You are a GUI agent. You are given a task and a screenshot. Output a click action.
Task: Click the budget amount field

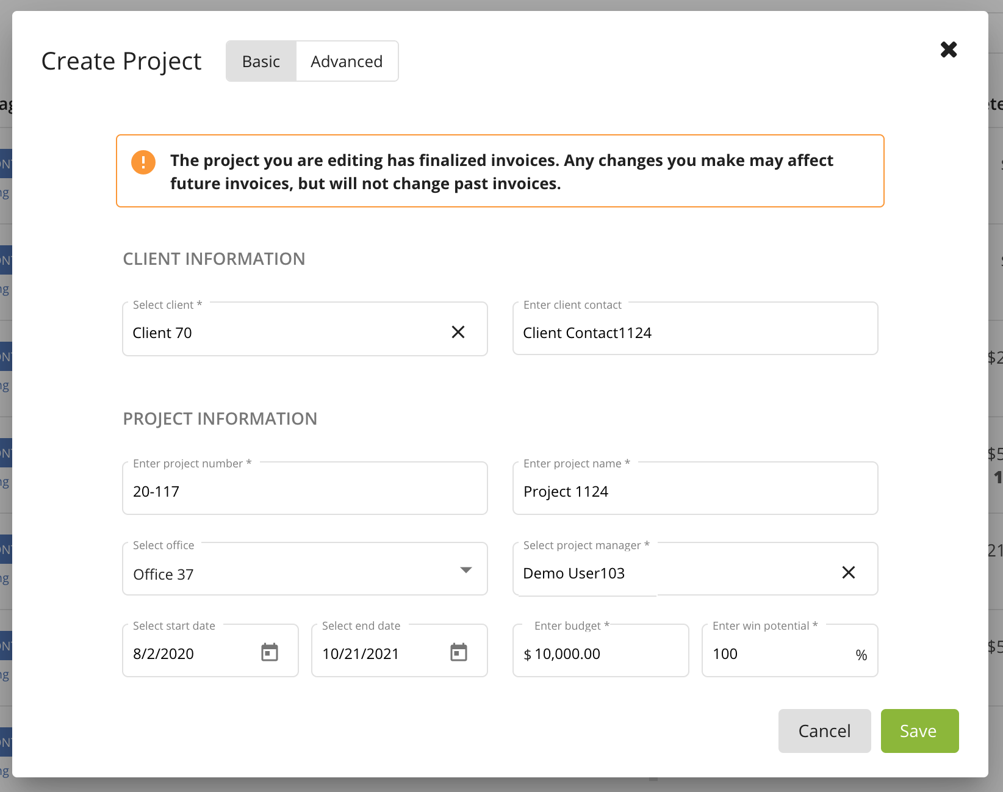tap(592, 653)
